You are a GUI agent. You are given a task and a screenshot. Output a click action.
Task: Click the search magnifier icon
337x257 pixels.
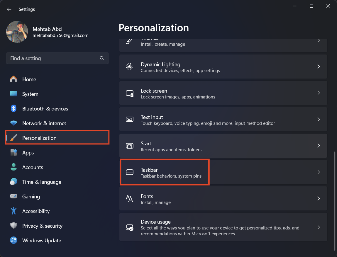point(102,58)
